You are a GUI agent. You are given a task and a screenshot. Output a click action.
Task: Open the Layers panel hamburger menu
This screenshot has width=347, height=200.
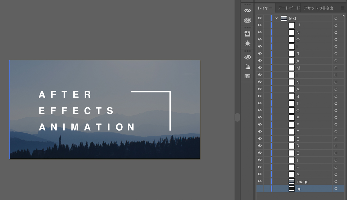(342, 8)
